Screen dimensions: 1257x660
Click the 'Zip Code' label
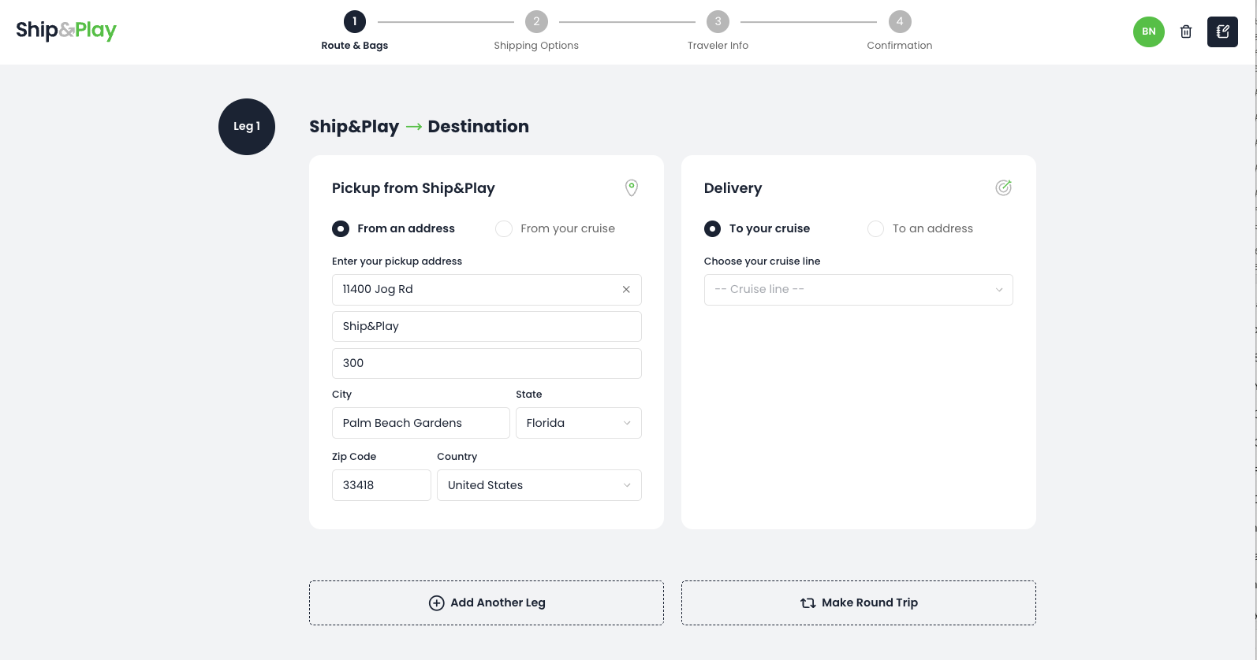click(x=354, y=457)
